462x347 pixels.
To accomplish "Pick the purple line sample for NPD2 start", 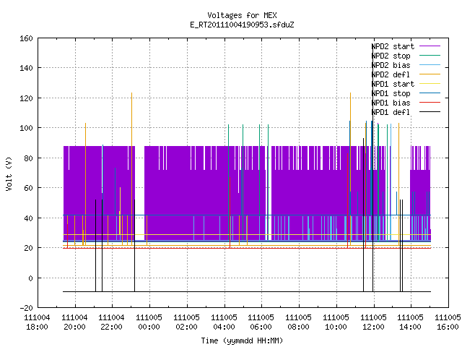I will 430,46.
